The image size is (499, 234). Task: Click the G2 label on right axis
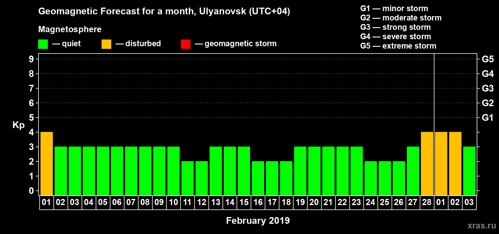click(488, 103)
